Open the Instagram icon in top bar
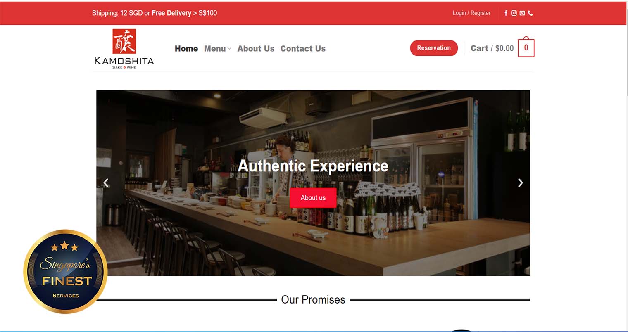 click(x=514, y=13)
